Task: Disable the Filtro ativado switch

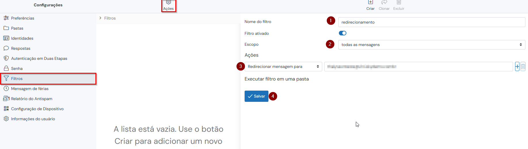Action: tap(343, 33)
